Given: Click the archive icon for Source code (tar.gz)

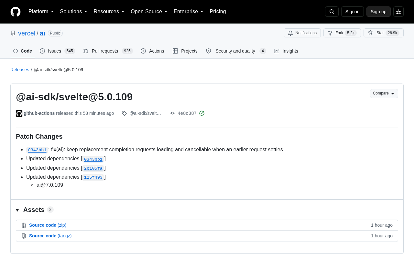Looking at the screenshot, I should click(24, 236).
